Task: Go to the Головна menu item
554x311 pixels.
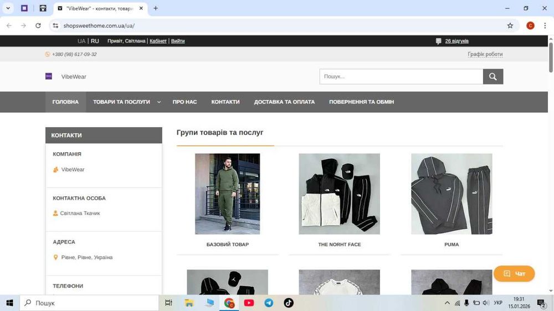Action: point(65,102)
